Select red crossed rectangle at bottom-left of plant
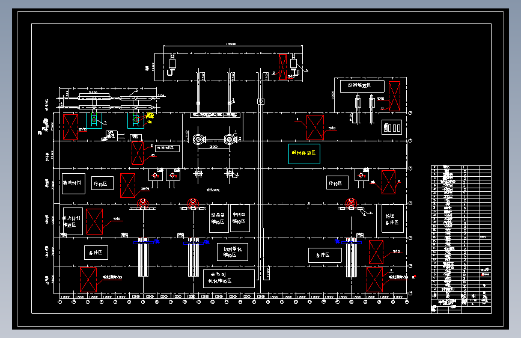The height and width of the screenshot is (338, 521). [88, 280]
